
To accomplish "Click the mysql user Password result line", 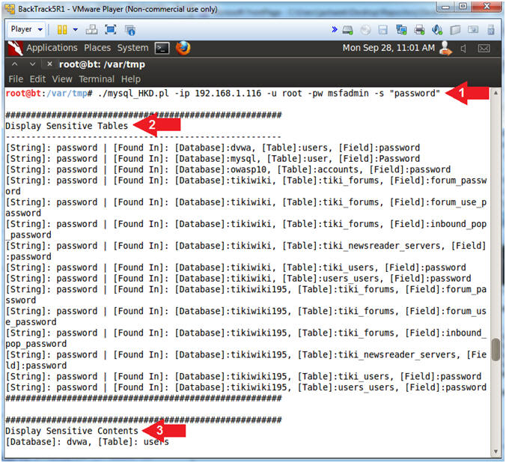I will pyautogui.click(x=213, y=159).
